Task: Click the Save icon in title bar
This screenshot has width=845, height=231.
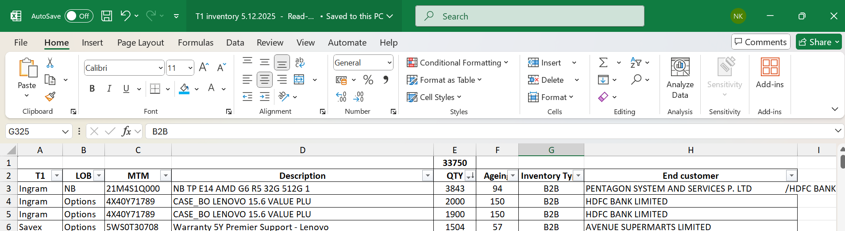Action: 107,16
